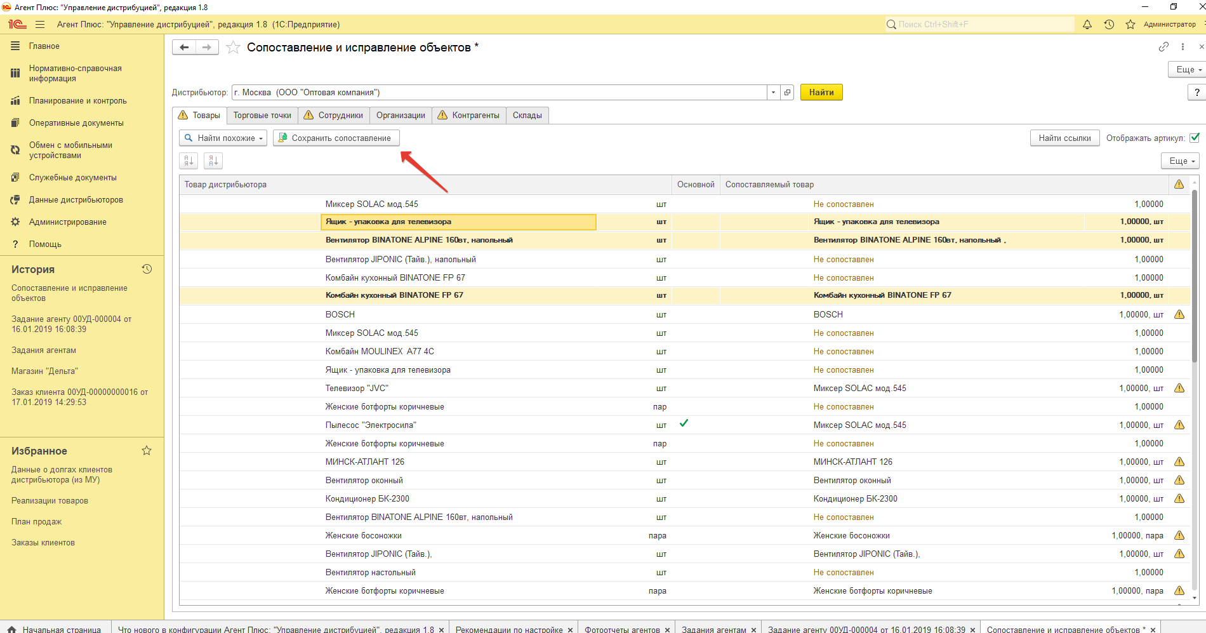Switch to the Товары tab
Viewport: 1206px width, 633px height.
[x=199, y=115]
